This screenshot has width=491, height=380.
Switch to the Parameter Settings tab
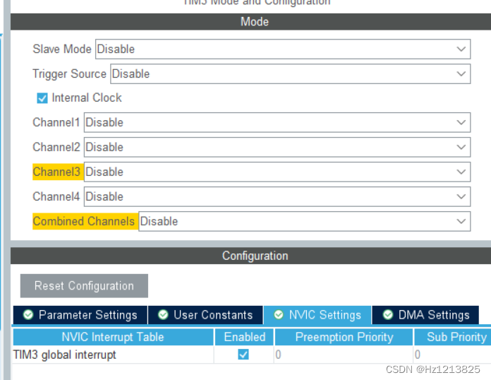(x=80, y=315)
